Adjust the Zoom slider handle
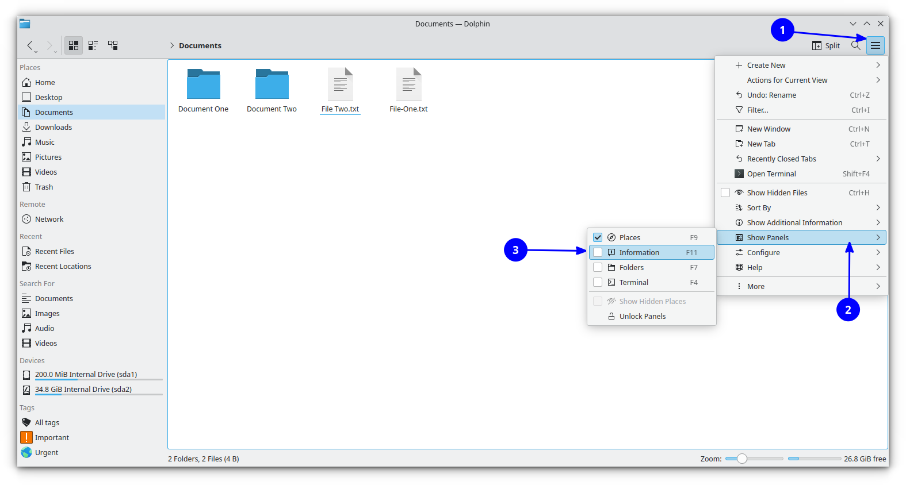This screenshot has width=906, height=485. (742, 459)
